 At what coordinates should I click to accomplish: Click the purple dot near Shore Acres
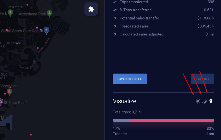click(x=37, y=28)
